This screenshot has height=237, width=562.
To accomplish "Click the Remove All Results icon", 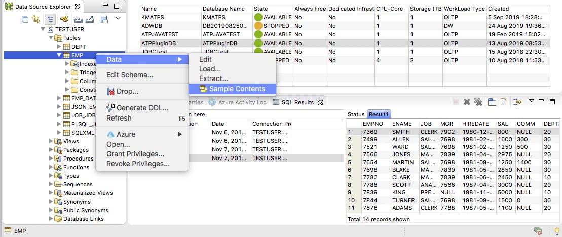I will [477, 102].
